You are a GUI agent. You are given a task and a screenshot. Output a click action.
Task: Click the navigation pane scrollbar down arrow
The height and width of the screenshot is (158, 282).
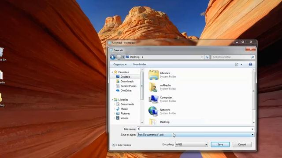pyautogui.click(x=142, y=122)
